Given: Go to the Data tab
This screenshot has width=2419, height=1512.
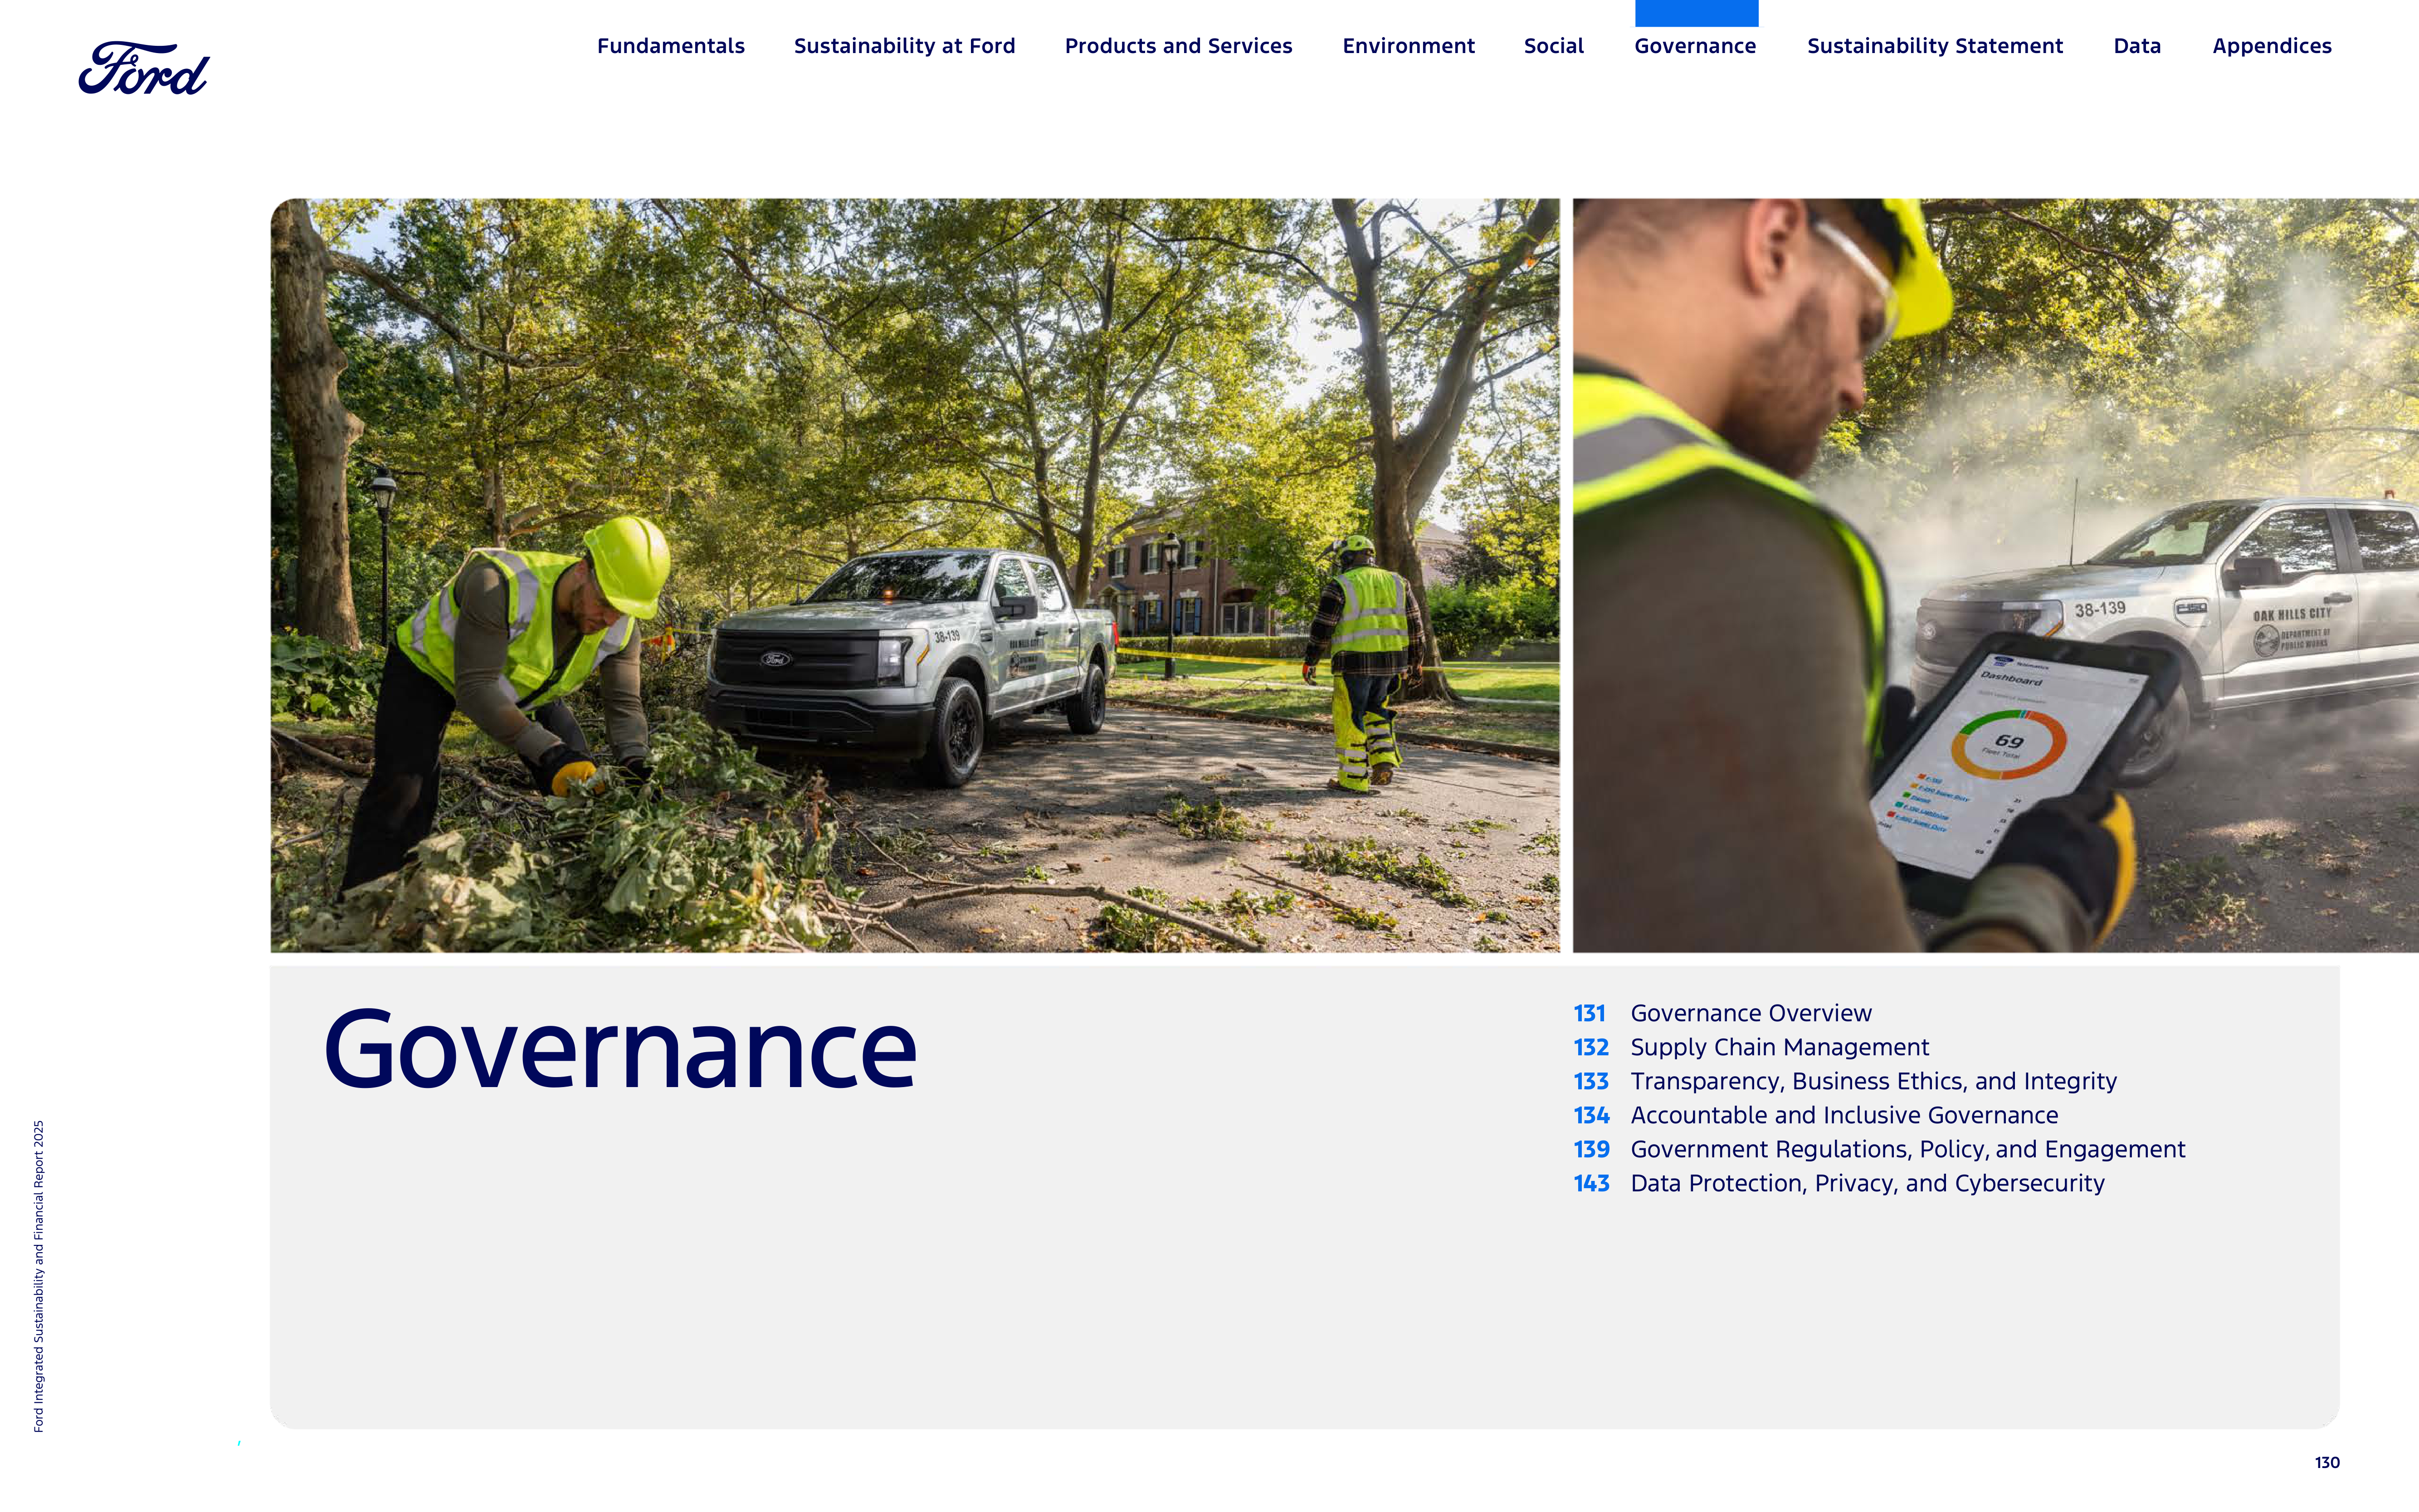Looking at the screenshot, I should (2137, 46).
